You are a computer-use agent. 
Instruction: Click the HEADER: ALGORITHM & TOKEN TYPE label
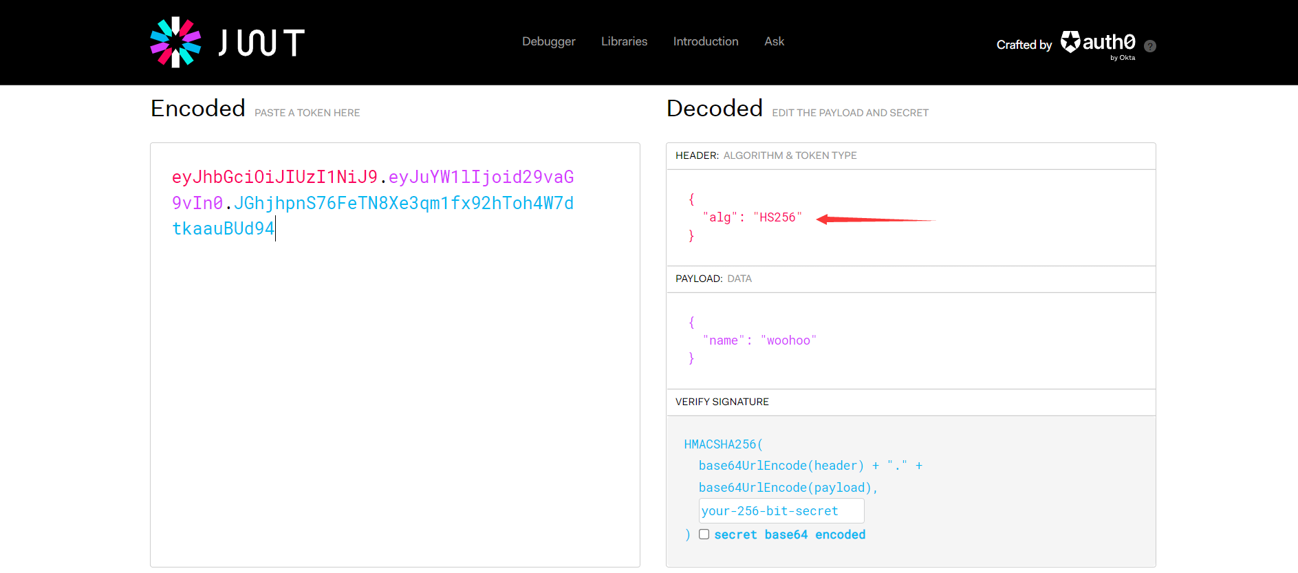pos(766,155)
